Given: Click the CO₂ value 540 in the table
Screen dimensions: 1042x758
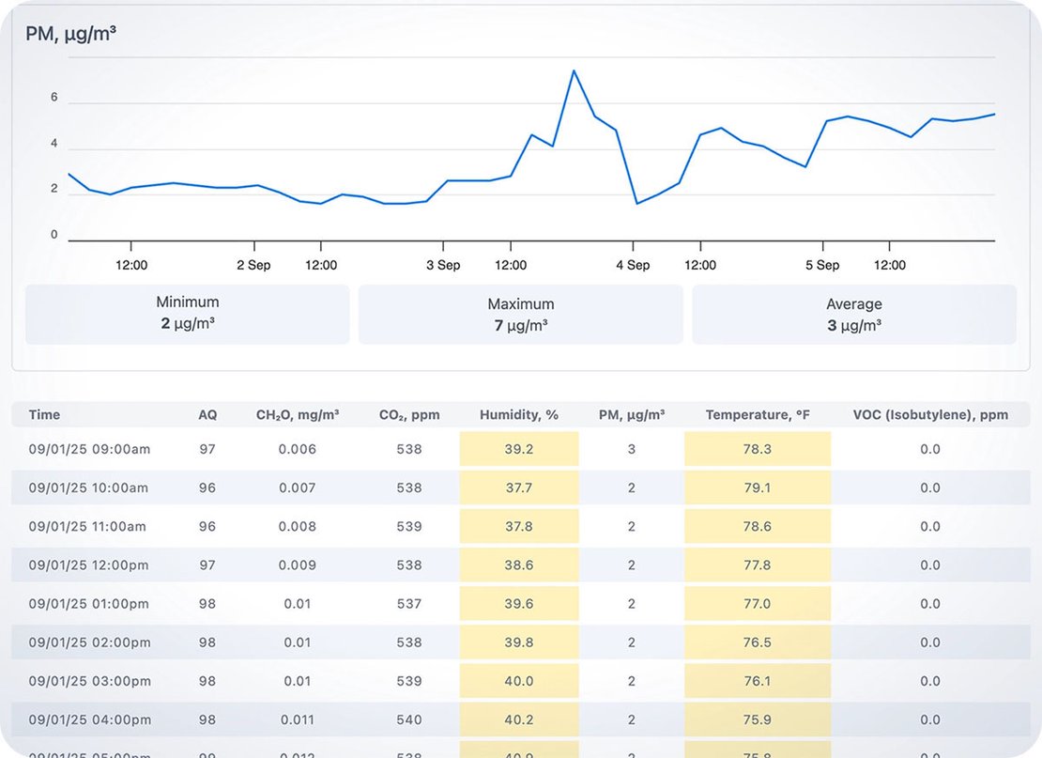Looking at the screenshot, I should pos(409,719).
